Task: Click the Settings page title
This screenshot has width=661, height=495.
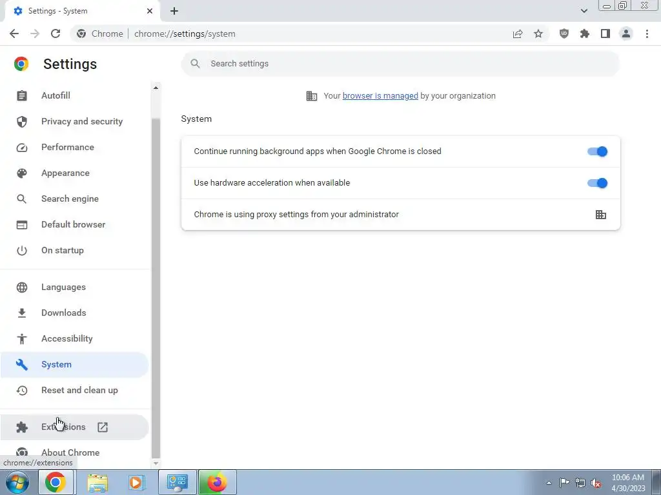Action: 70,64
